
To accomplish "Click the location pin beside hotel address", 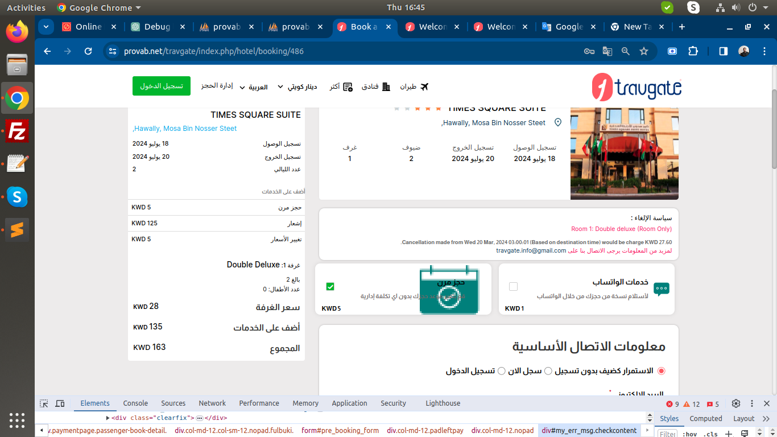I will click(x=558, y=122).
